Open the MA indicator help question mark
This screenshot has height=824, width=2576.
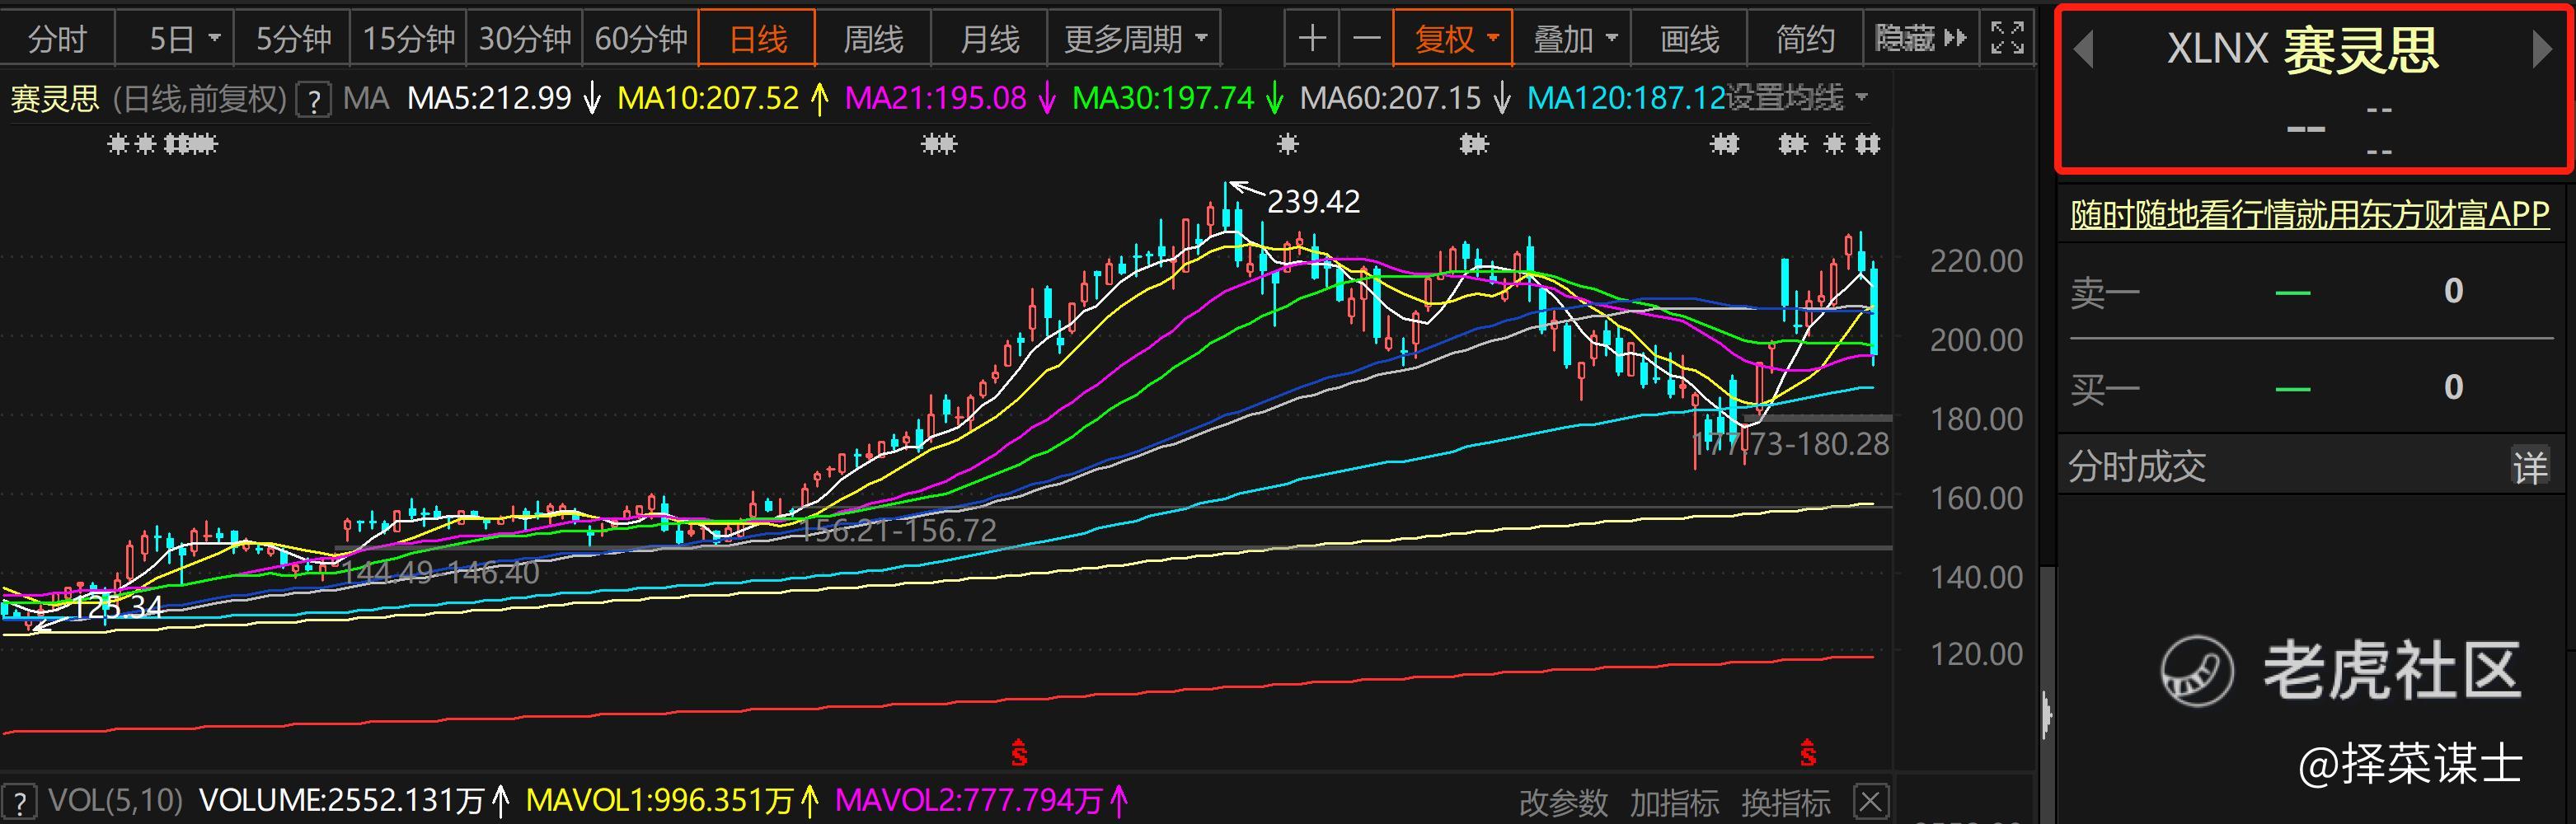(x=314, y=100)
